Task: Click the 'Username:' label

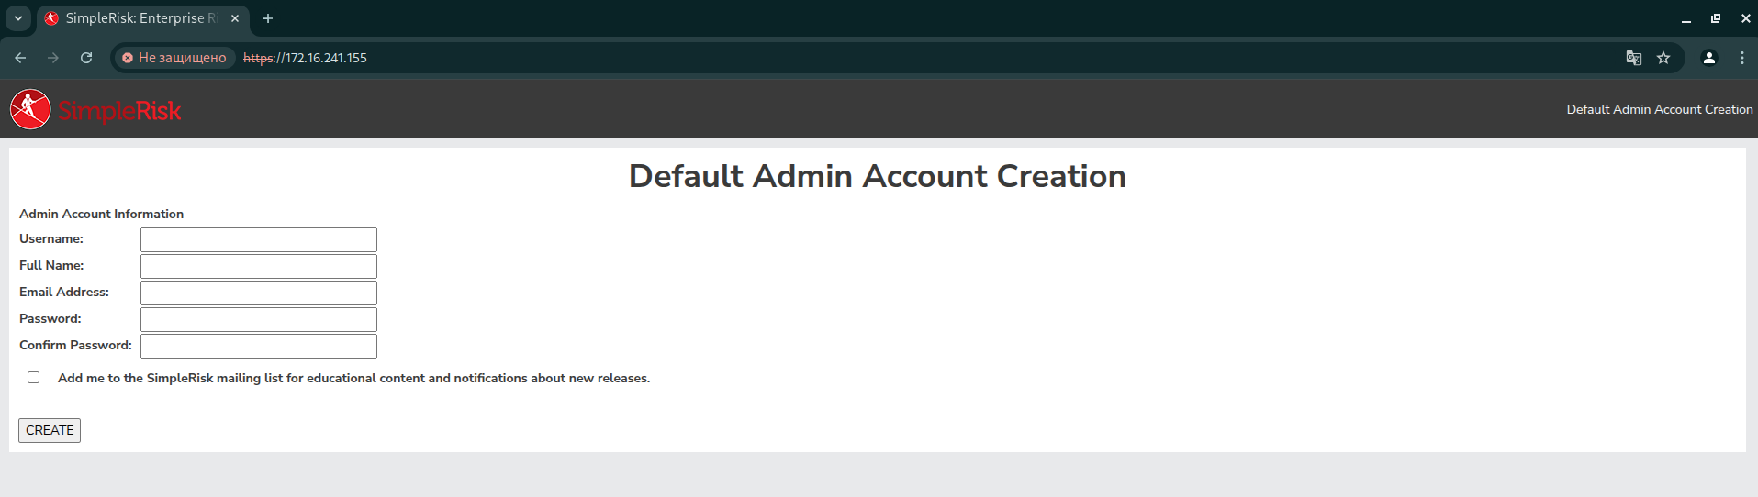Action: 51,238
